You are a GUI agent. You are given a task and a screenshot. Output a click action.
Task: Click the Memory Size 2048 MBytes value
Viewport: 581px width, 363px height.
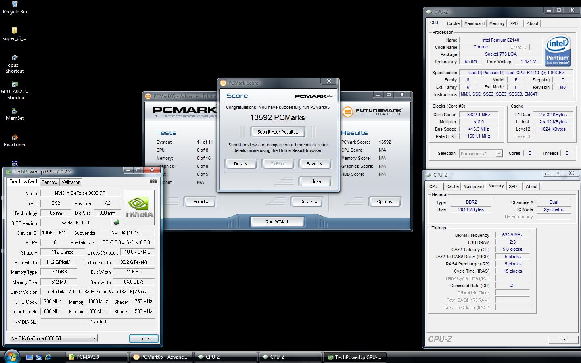click(x=470, y=209)
